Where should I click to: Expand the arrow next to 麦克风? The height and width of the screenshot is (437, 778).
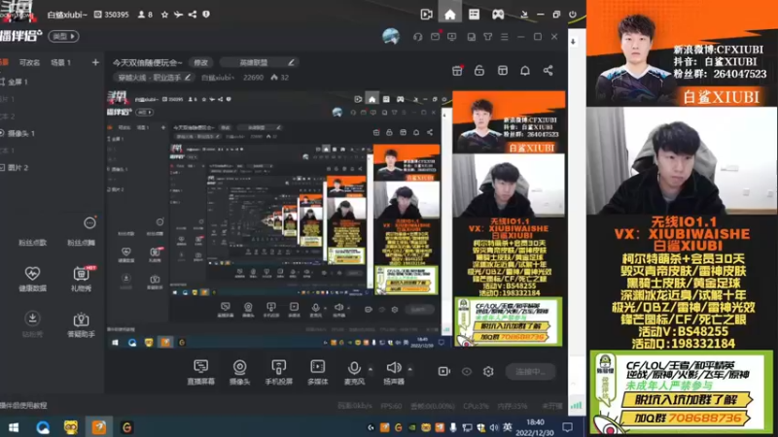(371, 369)
